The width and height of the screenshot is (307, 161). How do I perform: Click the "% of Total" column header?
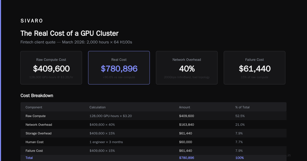pyautogui.click(x=242, y=107)
